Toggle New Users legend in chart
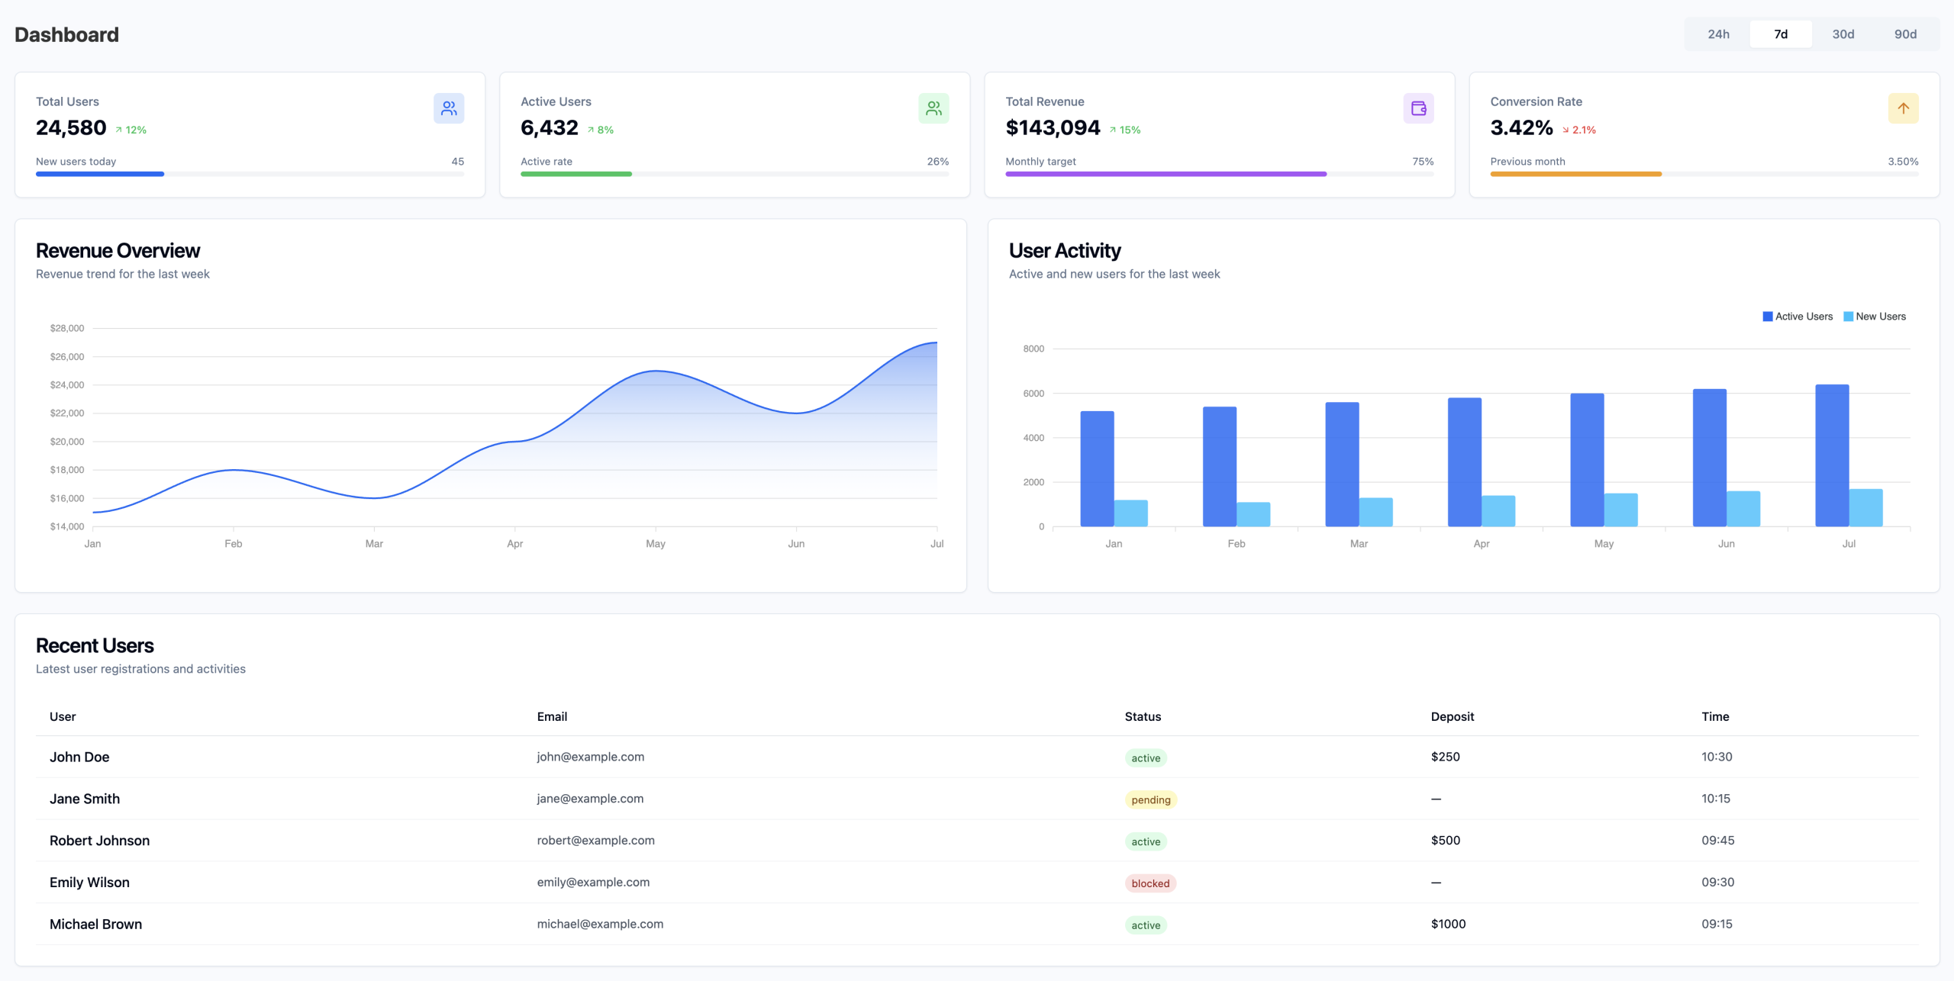 (1875, 317)
